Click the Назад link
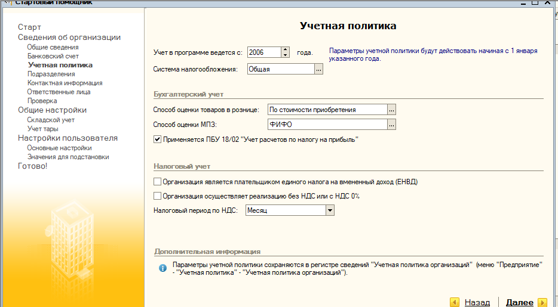The width and height of the screenshot is (558, 307). coord(477,302)
